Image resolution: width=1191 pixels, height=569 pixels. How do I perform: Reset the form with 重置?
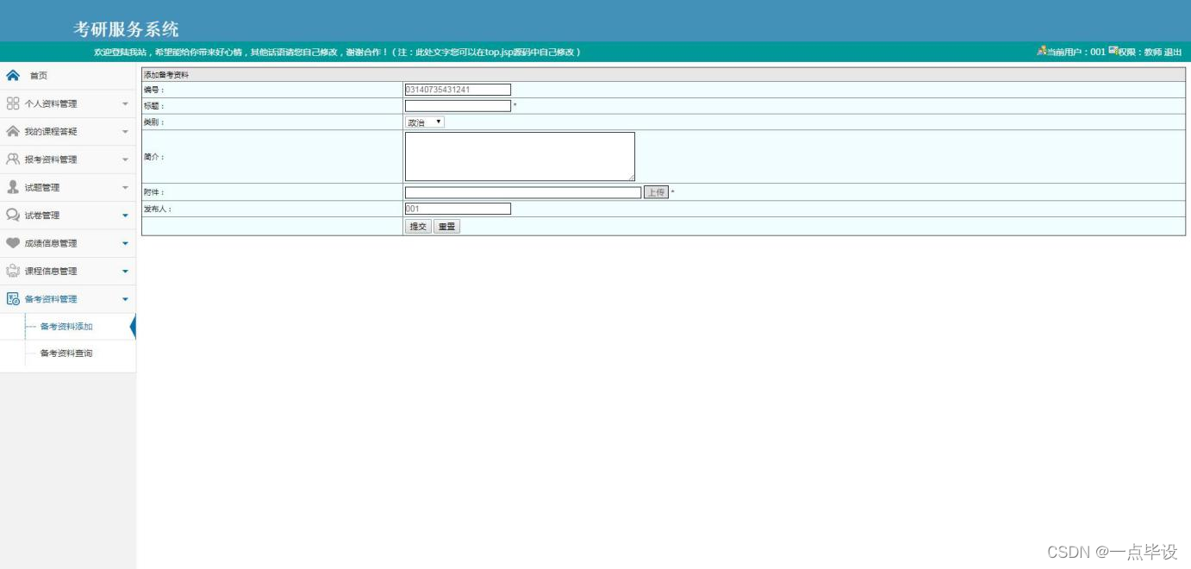point(446,227)
